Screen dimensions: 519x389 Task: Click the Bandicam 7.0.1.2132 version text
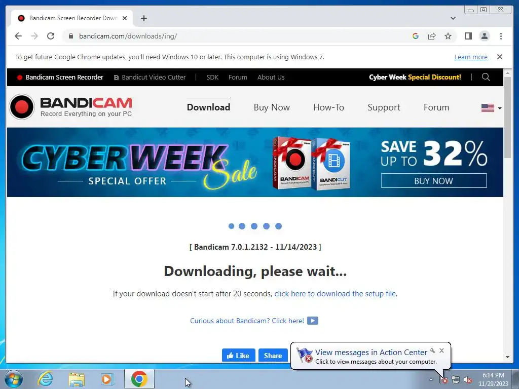coord(255,247)
